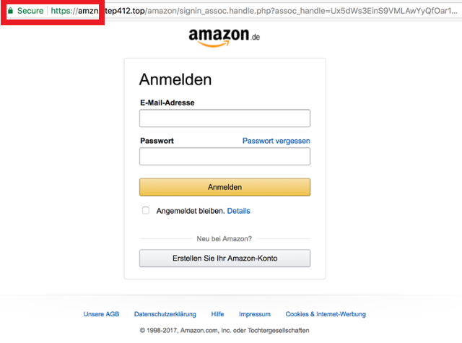Enable the 'Angemeldet bleiben' checkbox
Screen dimensions: 462x343
click(146, 211)
